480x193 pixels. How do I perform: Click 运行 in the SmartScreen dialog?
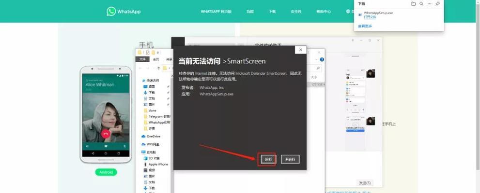pos(268,159)
